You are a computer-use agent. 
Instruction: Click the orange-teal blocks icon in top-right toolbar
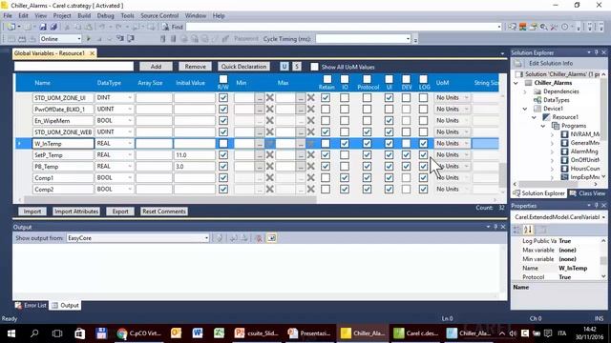522,27
